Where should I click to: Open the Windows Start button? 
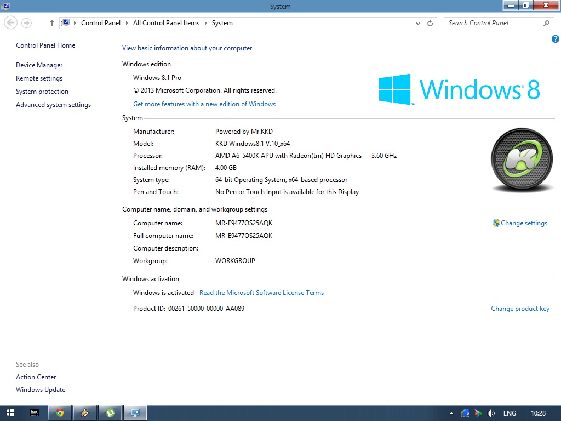coord(10,413)
